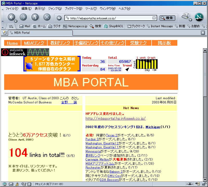Close the current tab with the X button
Screen dimensions: 208x187
pyautogui.click(x=203, y=33)
